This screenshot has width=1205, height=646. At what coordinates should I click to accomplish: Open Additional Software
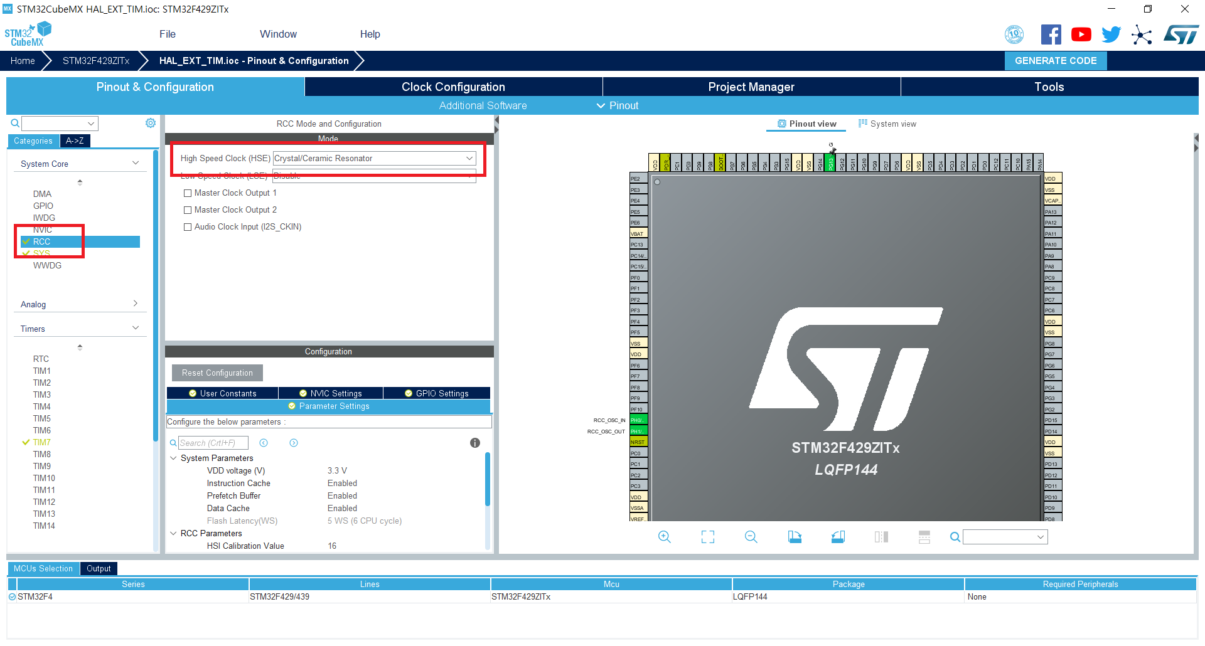[x=483, y=105]
